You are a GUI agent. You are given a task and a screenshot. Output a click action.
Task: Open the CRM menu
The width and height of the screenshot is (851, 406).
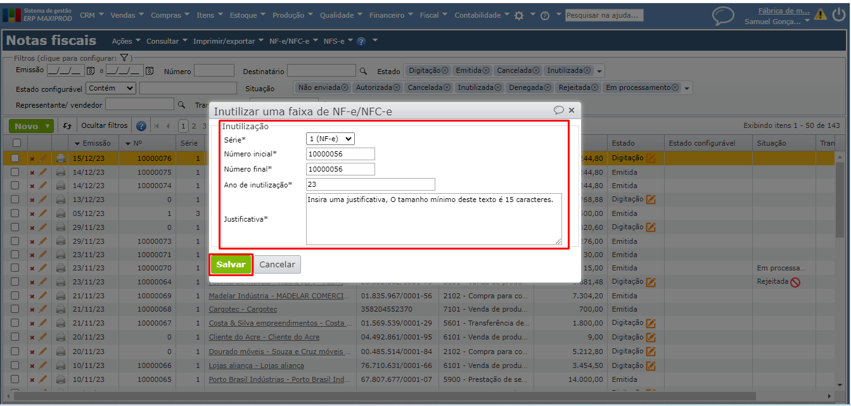point(93,15)
